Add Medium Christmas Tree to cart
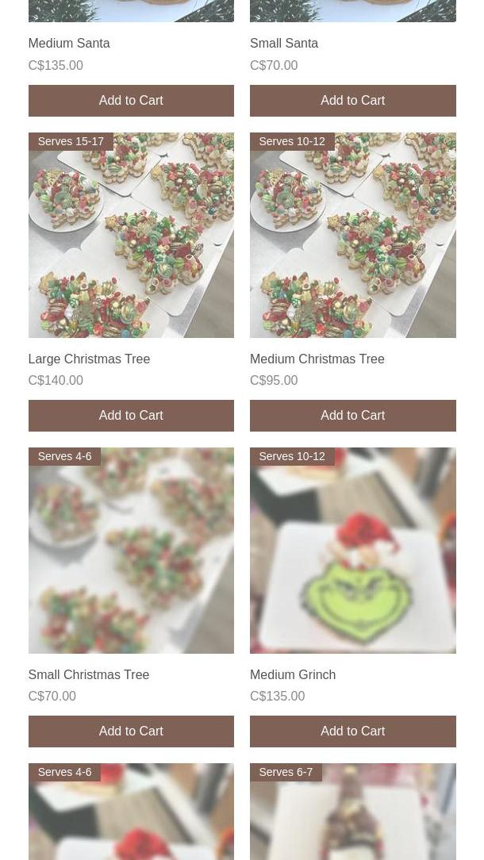 353,416
